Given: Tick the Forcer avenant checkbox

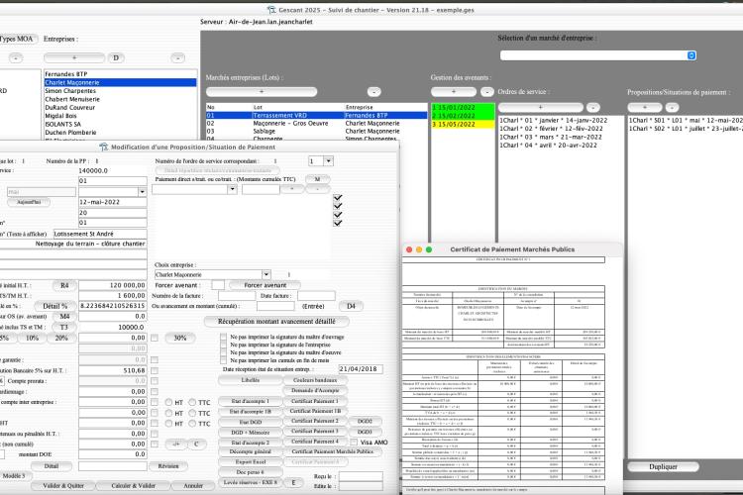Looking at the screenshot, I should (x=218, y=285).
